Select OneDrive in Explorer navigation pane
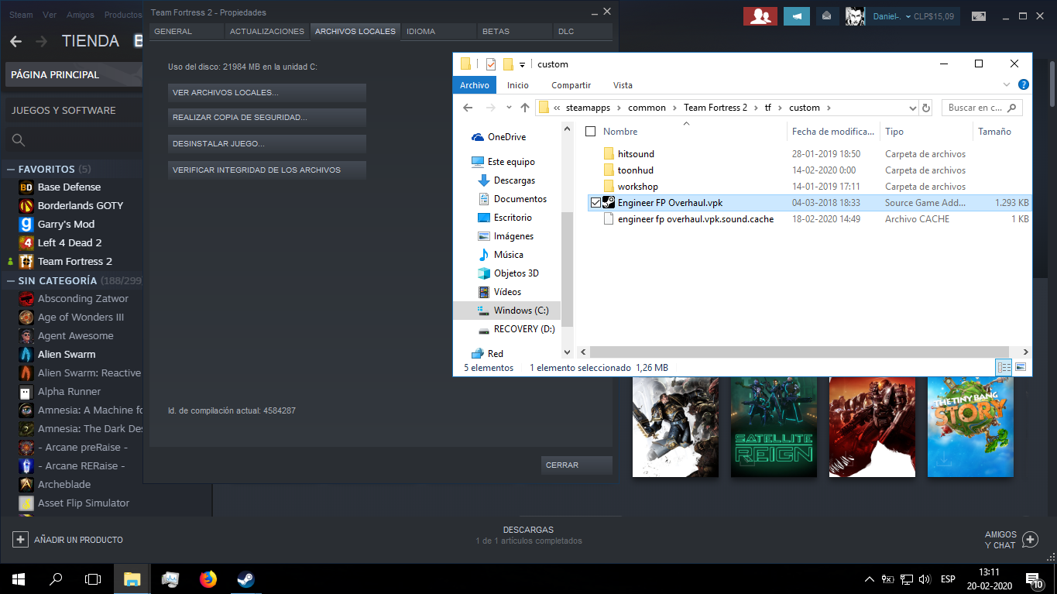The height and width of the screenshot is (594, 1057). coord(506,137)
